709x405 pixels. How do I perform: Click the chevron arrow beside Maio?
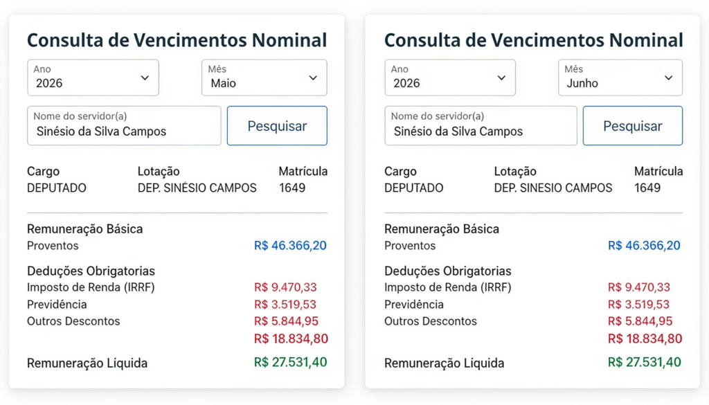pos(313,78)
